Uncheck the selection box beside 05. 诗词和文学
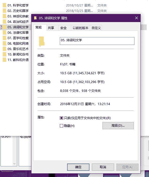 tap(1, 27)
